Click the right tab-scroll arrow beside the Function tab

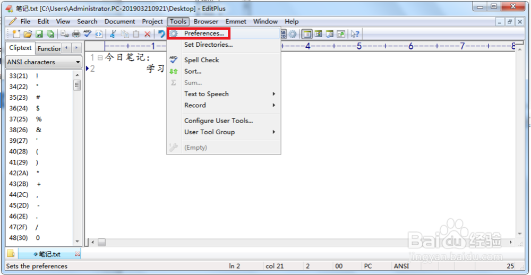coord(77,48)
